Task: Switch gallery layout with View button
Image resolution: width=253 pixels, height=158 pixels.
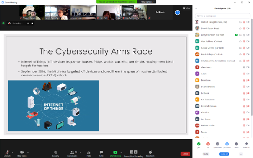Action: tap(186, 8)
